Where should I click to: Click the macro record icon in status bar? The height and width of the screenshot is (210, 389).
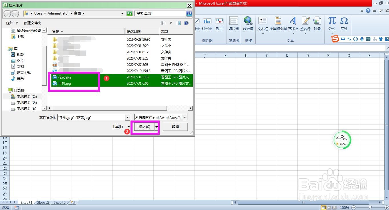tap(17, 208)
